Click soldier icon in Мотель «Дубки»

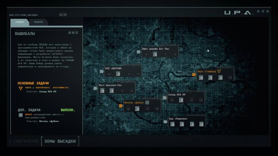(x=137, y=109)
